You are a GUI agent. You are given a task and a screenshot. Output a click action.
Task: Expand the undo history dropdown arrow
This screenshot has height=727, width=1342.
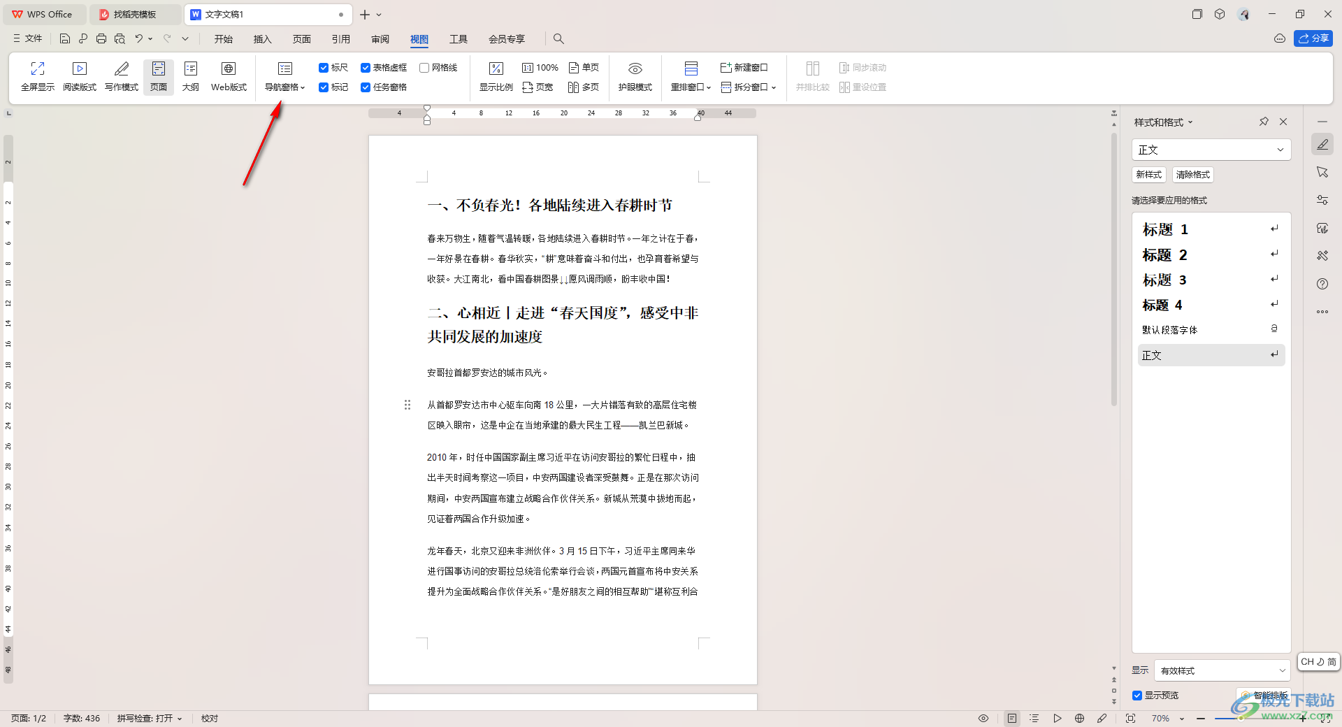tap(150, 39)
